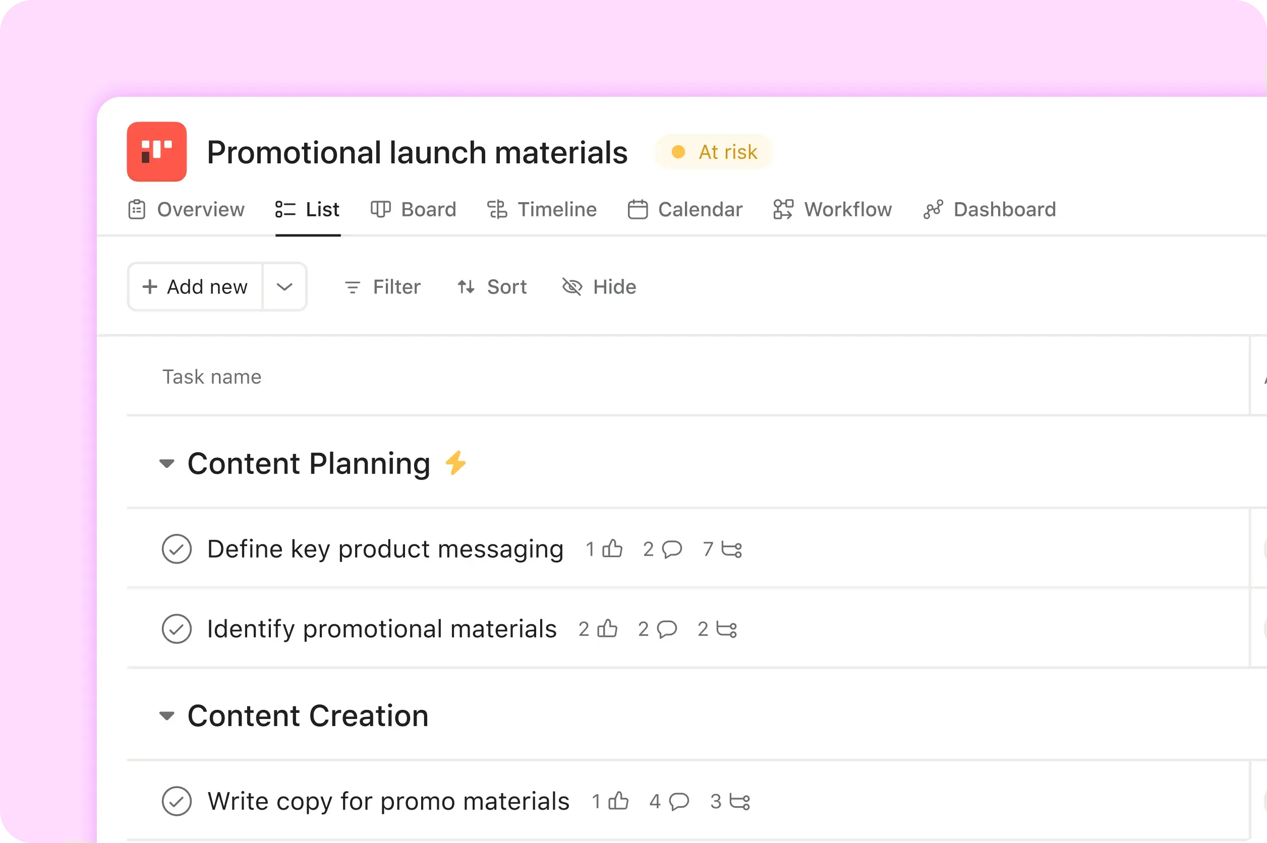Toggle task completion for Define key product messaging

click(177, 549)
